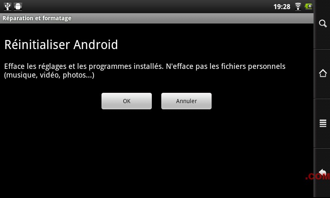Tap the charging battery icon
The width and height of the screenshot is (330, 198).
tap(308, 7)
